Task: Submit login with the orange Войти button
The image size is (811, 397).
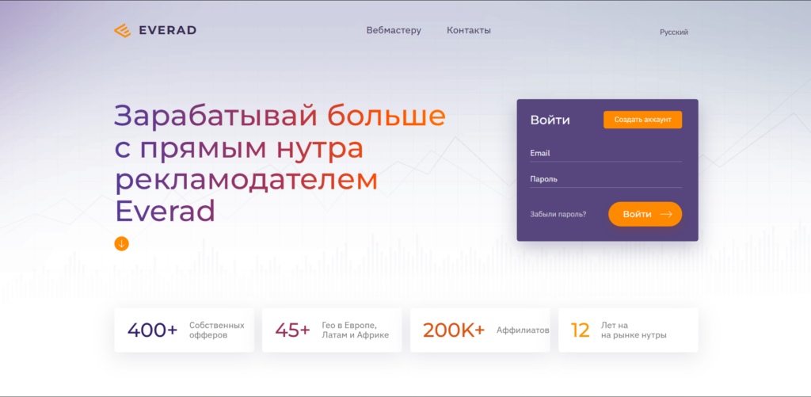Action: tap(645, 214)
